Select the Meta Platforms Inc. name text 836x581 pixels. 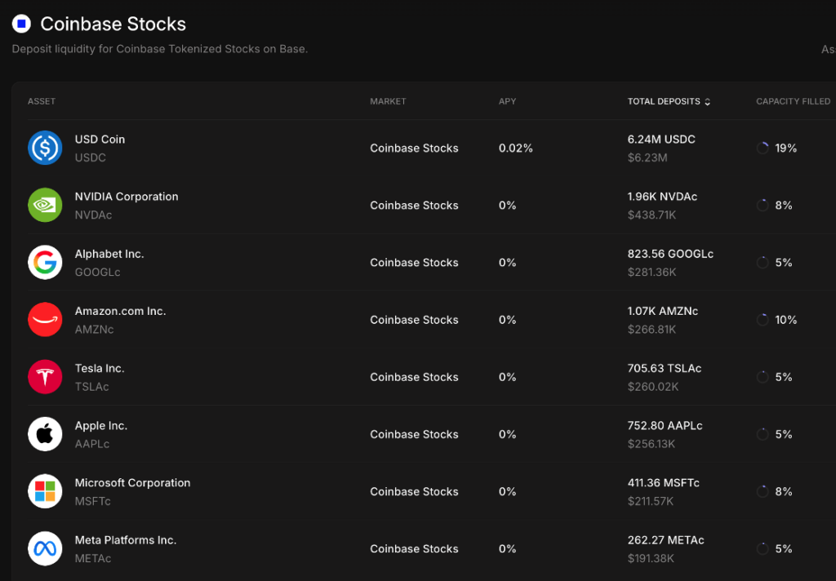click(x=125, y=540)
